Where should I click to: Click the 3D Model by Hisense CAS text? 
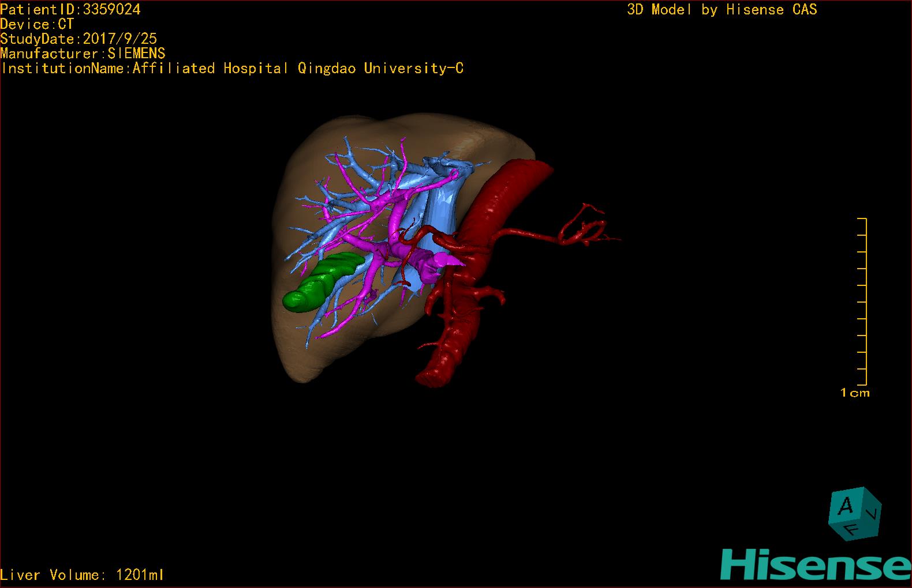coord(722,10)
